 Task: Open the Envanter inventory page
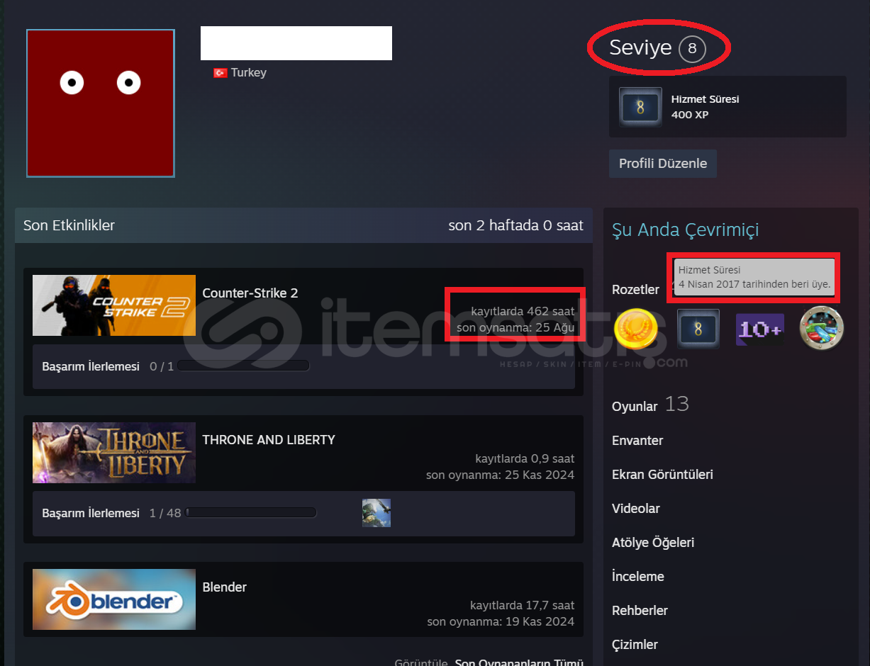(x=637, y=441)
